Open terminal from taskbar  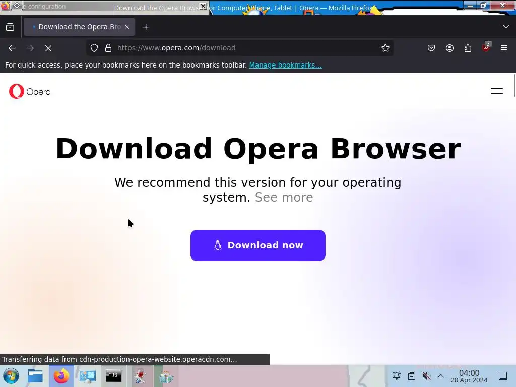(113, 375)
